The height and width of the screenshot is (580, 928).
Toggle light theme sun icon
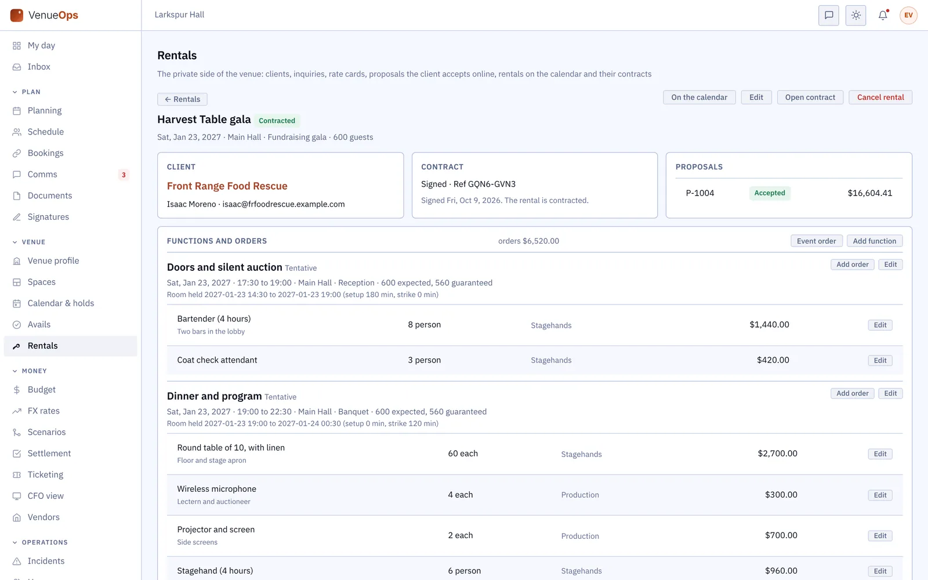coord(855,15)
